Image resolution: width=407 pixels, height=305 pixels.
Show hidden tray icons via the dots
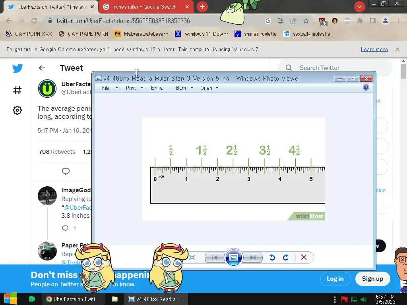click(x=335, y=299)
